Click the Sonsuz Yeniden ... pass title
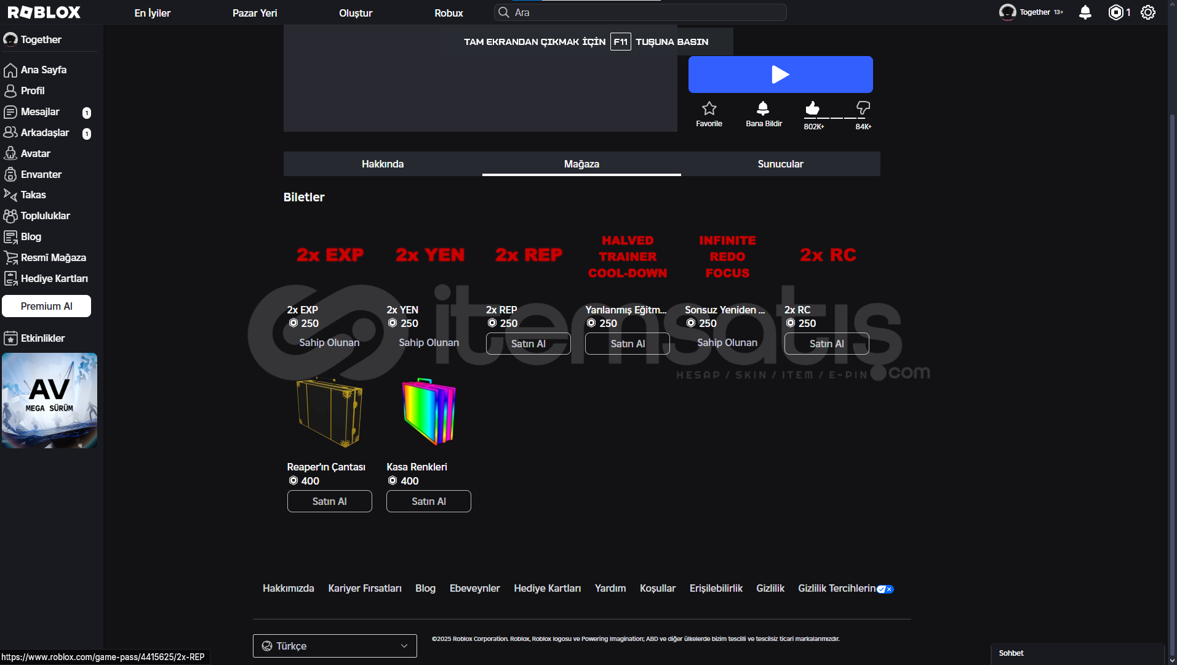 click(725, 310)
